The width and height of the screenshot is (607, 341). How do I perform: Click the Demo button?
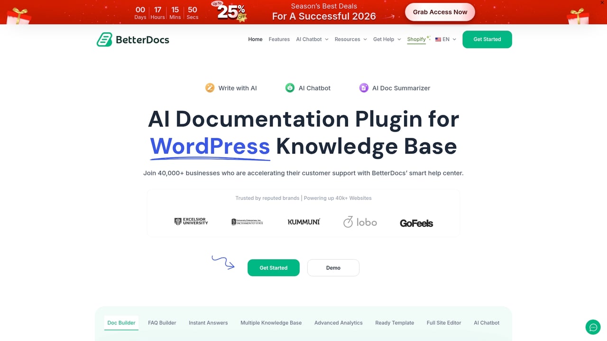tap(333, 268)
